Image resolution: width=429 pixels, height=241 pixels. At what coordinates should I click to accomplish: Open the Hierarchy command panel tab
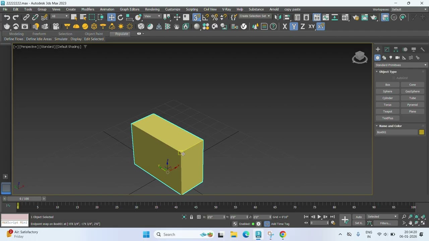[x=396, y=49]
